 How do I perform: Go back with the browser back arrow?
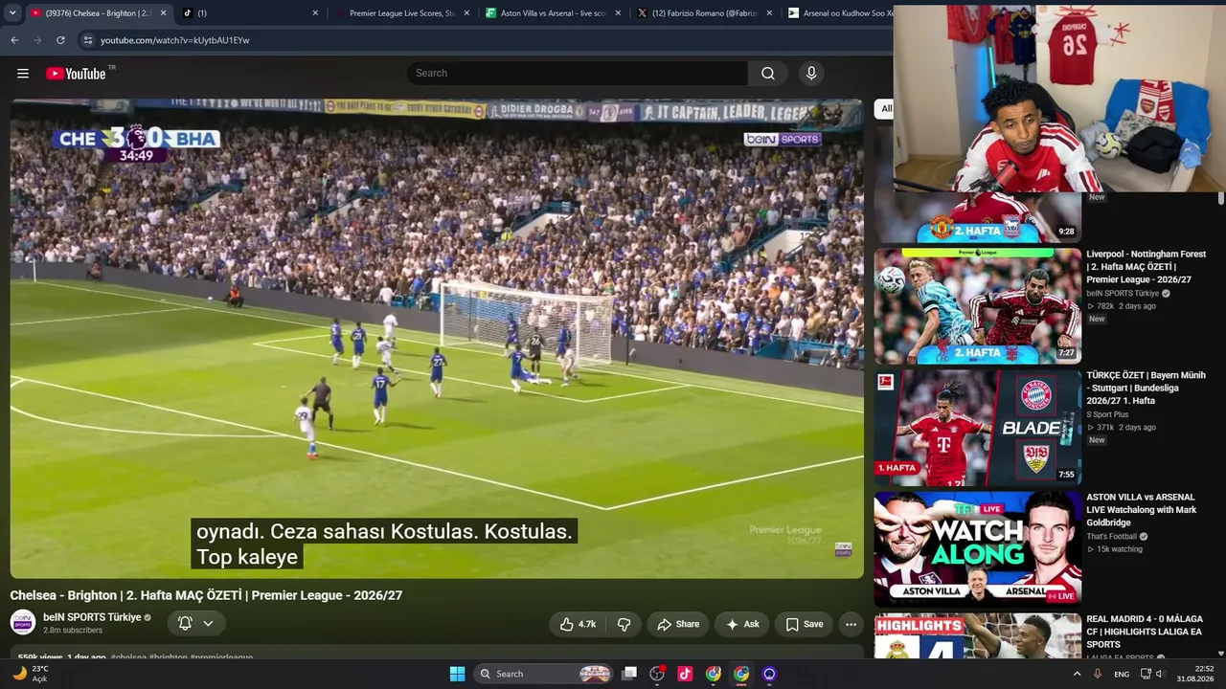14,40
